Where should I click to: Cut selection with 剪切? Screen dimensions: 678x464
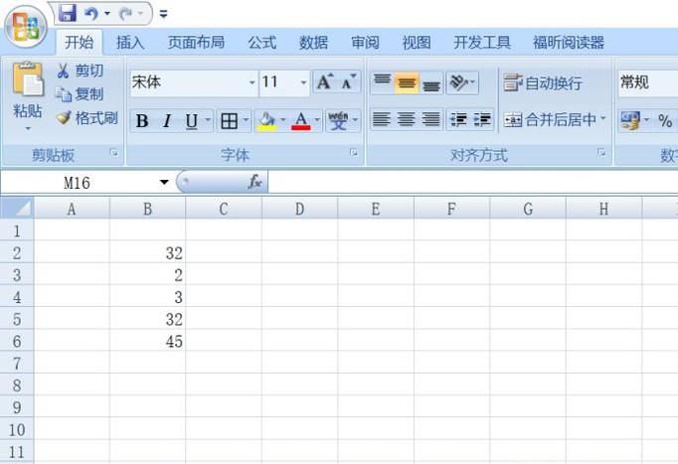click(x=81, y=71)
